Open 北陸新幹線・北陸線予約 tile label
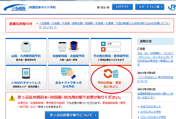 pos(68,56)
